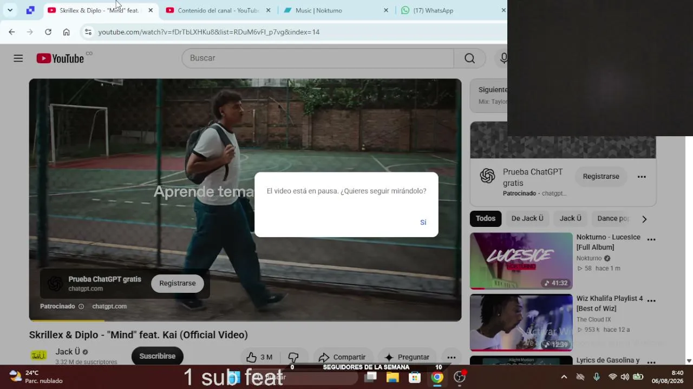The height and width of the screenshot is (389, 693).
Task: Open Nokturno LucesIce Full Album thumbnail
Action: coord(521,261)
